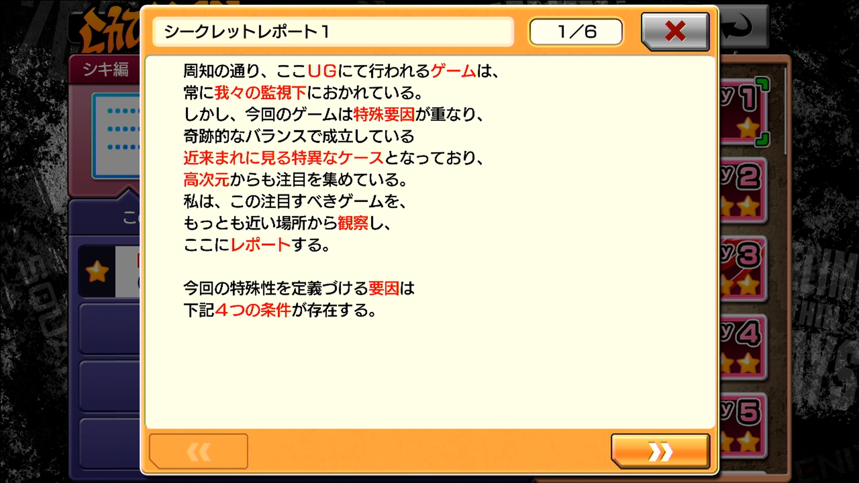Open Day 3 chapter tile

pyautogui.click(x=743, y=269)
